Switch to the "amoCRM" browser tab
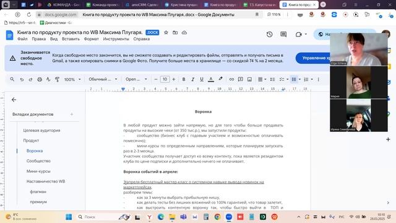The image size is (396, 223). [x=142, y=4]
